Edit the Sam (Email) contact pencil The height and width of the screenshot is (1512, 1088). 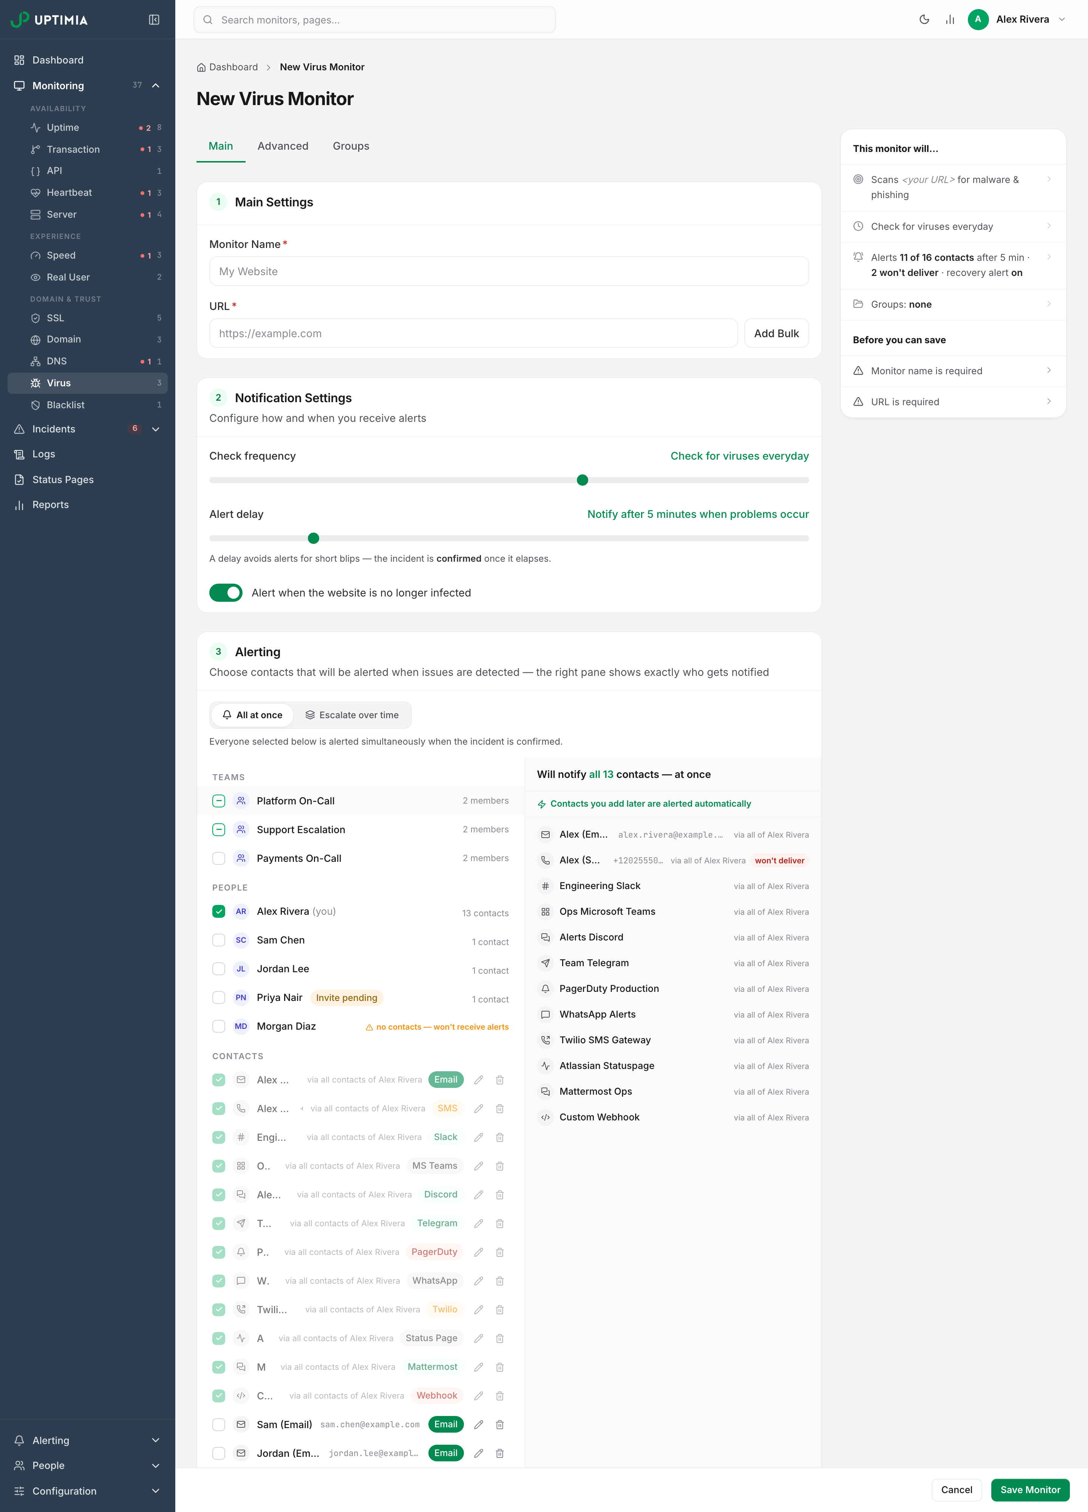478,1425
